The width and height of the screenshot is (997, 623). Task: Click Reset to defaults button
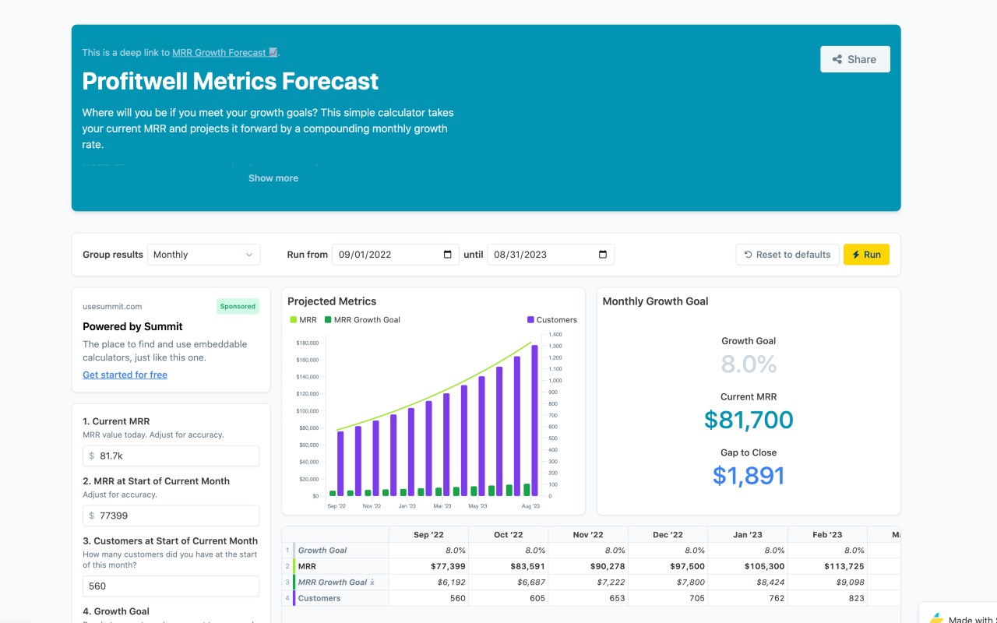pos(787,255)
